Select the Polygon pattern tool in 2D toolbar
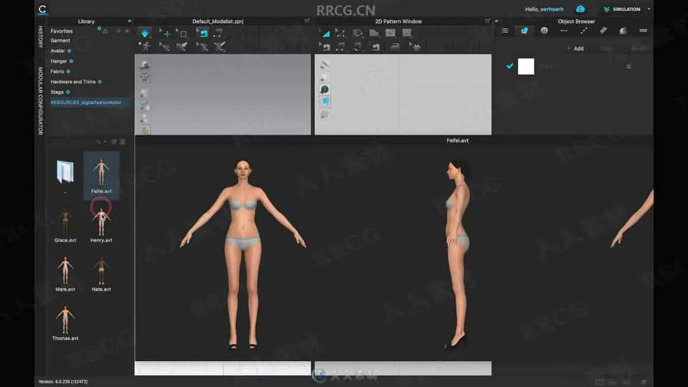 point(357,33)
